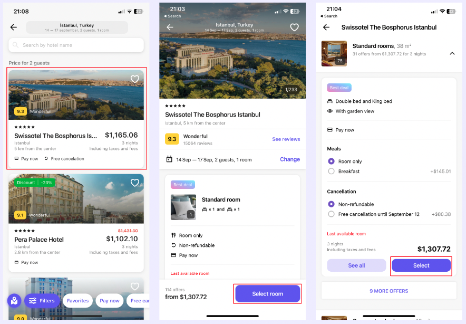Focus Search by hotel name field

tap(76, 45)
